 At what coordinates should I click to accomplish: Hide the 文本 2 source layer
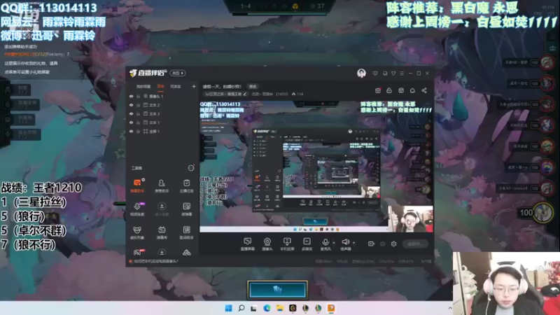[x=131, y=105]
